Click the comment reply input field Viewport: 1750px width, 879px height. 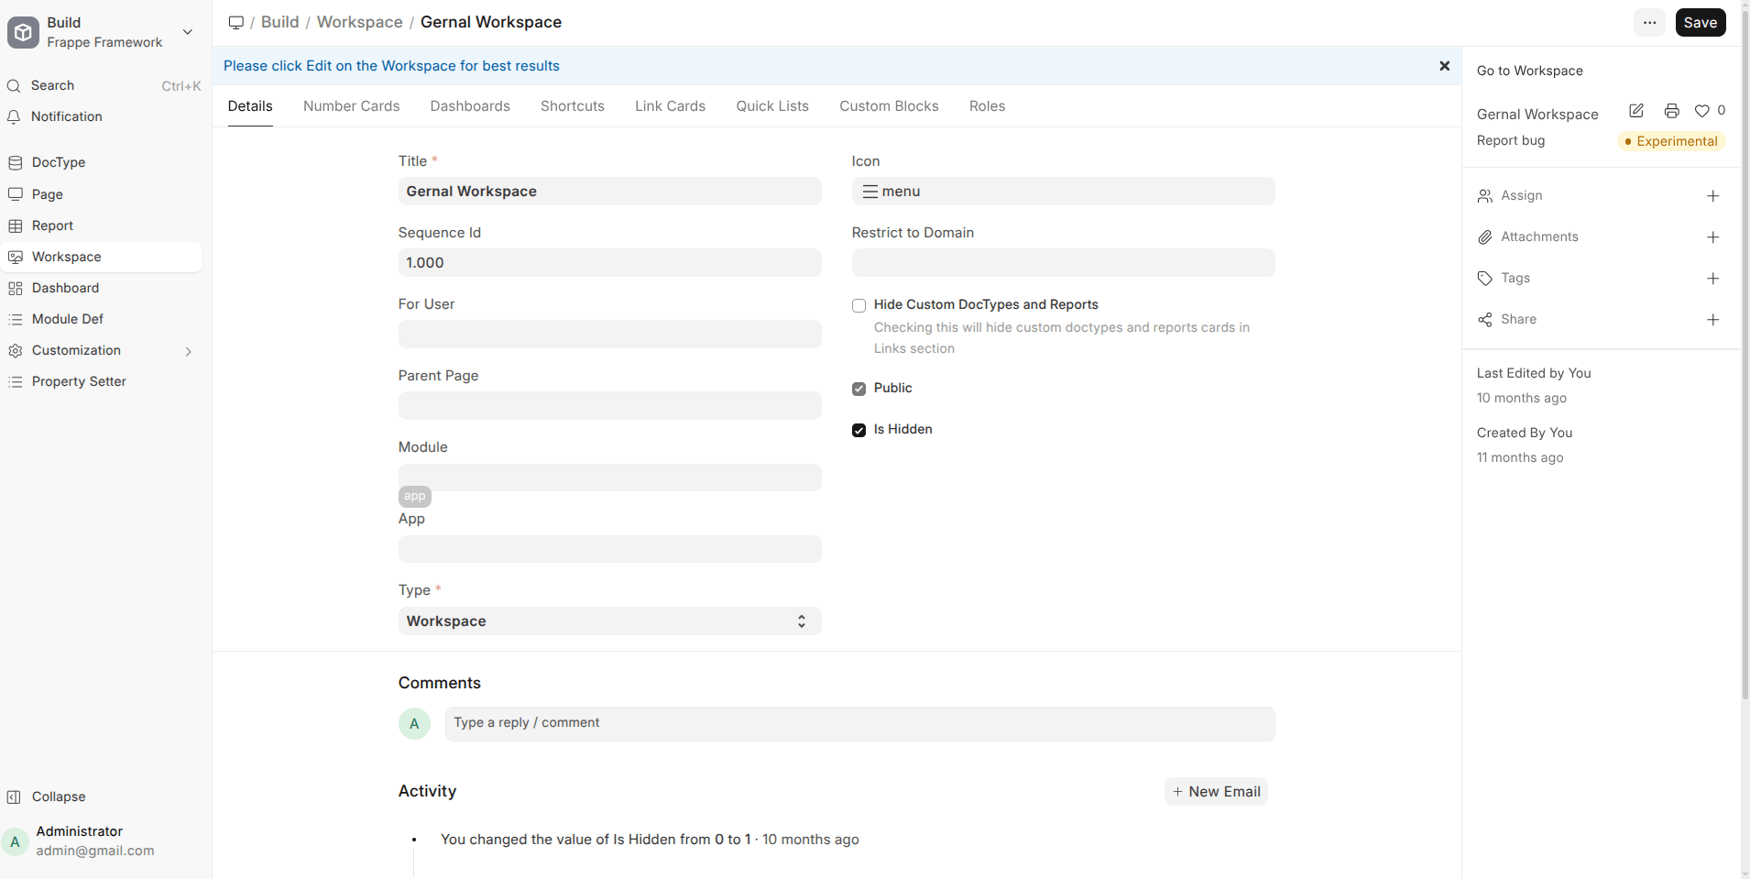tap(859, 723)
